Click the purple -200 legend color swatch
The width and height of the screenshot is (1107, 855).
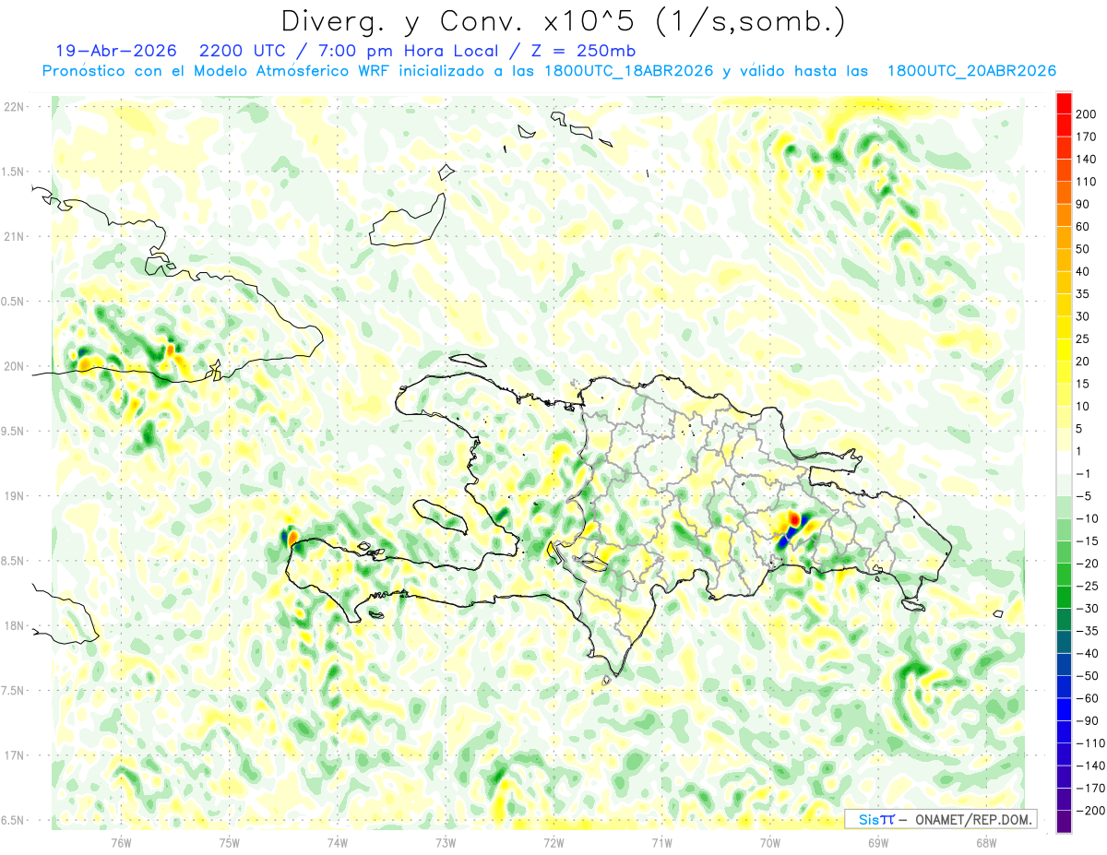tap(1065, 822)
